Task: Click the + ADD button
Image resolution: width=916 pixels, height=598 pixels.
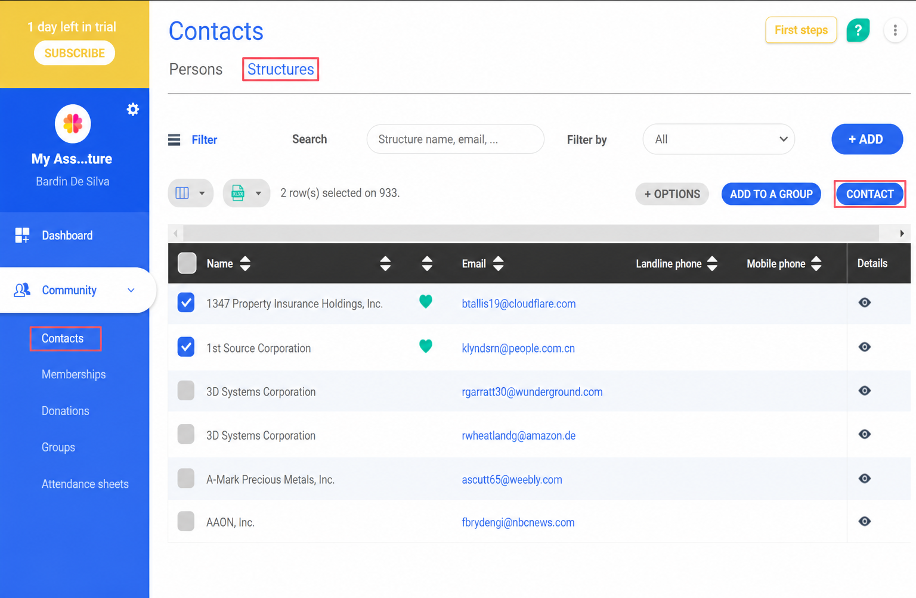Action: point(867,139)
